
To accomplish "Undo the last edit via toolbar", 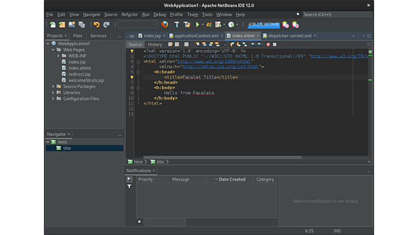I will pyautogui.click(x=97, y=25).
